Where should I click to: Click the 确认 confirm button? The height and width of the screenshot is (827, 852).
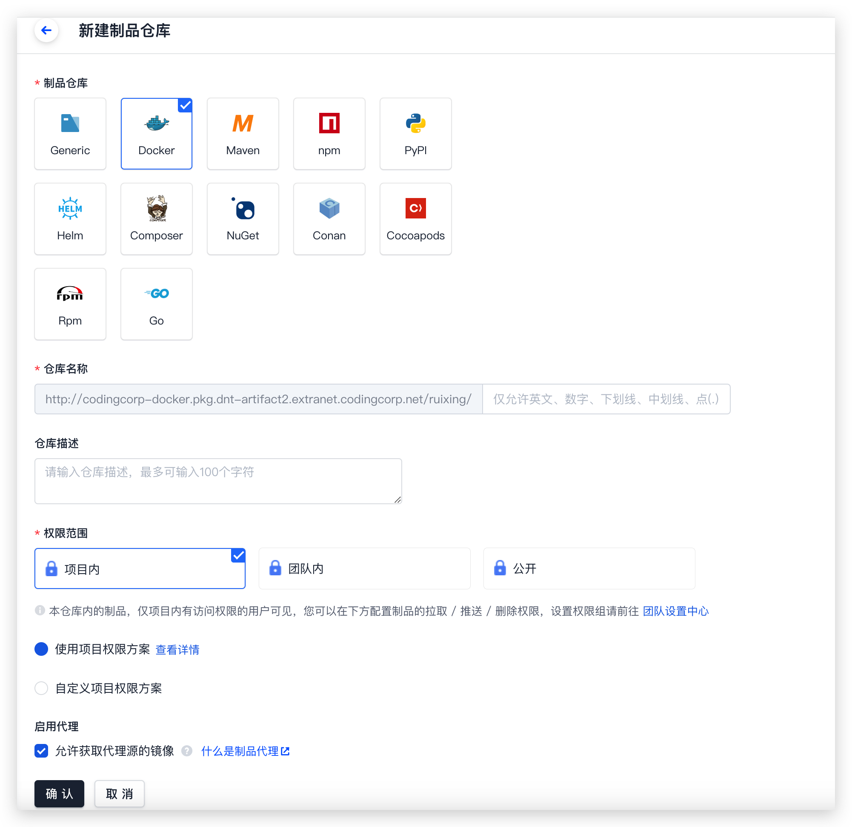59,794
